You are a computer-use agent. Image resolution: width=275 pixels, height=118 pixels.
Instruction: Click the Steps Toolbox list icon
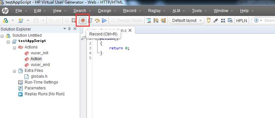click(149, 20)
